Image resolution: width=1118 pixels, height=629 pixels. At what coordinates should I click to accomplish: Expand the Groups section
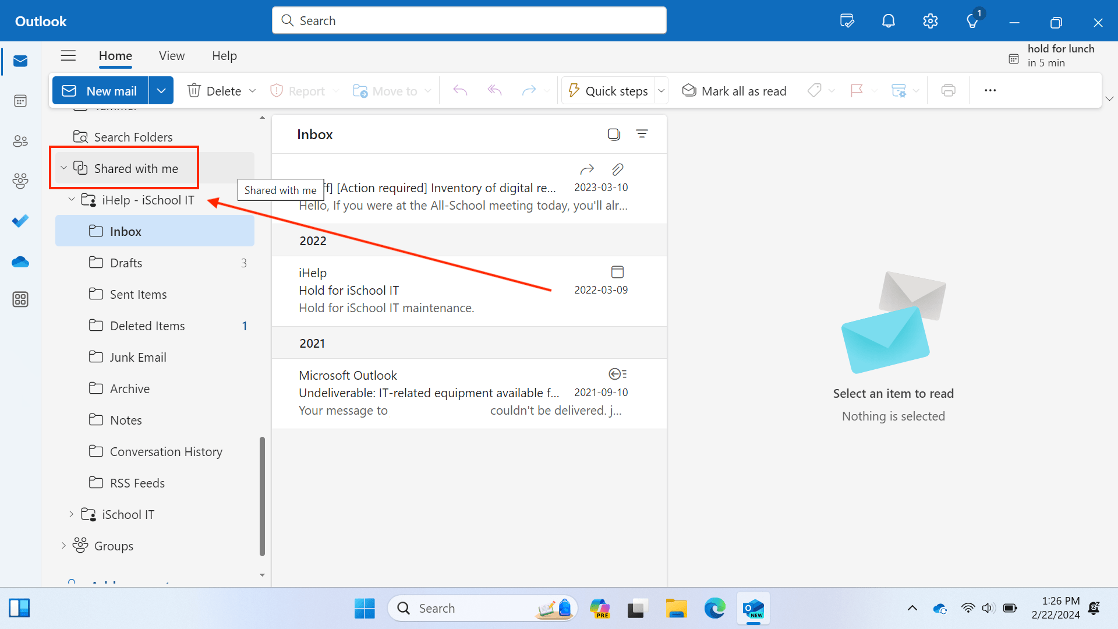pos(63,546)
